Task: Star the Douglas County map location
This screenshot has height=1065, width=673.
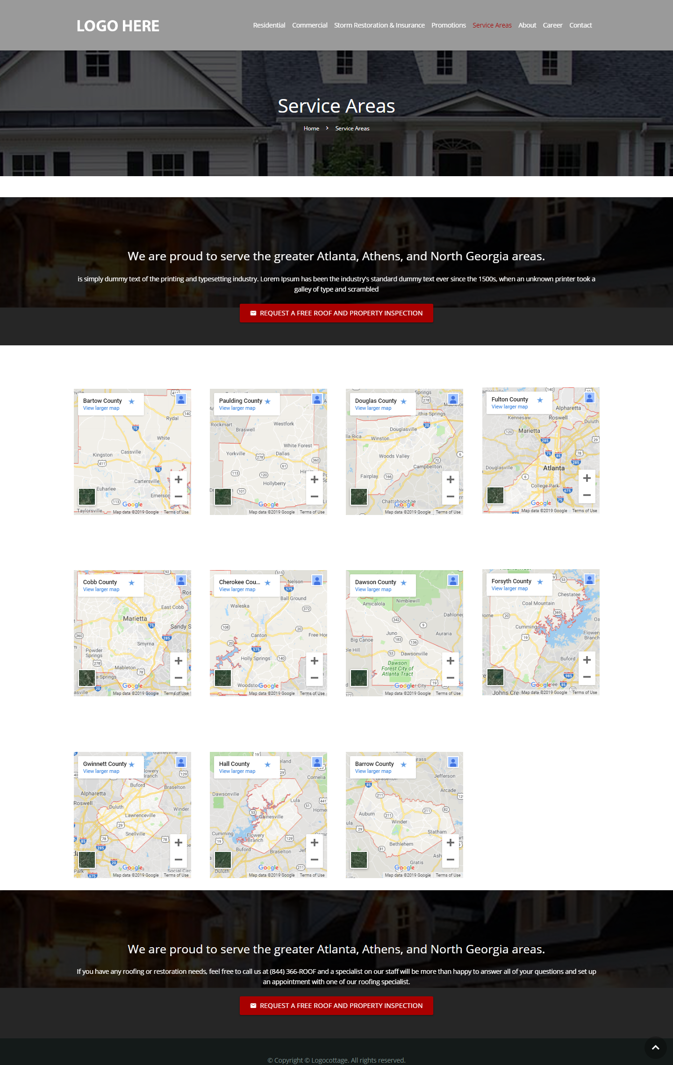Action: tap(404, 401)
